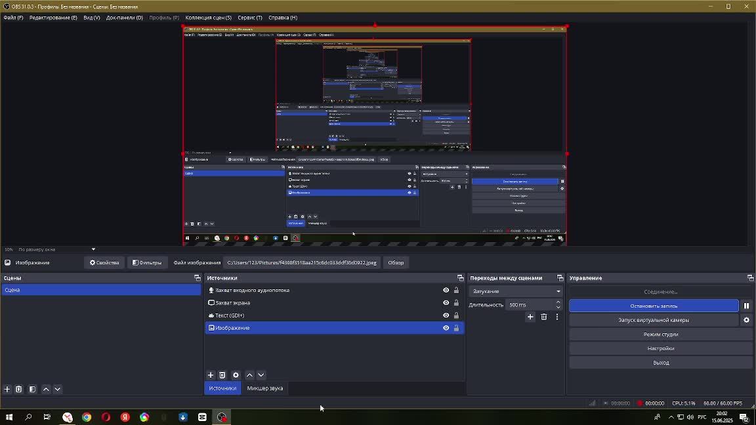Enable Режим студии
The width and height of the screenshot is (756, 425).
pos(661,334)
